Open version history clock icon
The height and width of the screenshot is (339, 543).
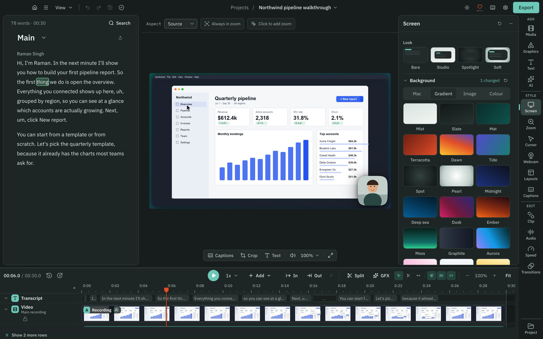point(110,7)
